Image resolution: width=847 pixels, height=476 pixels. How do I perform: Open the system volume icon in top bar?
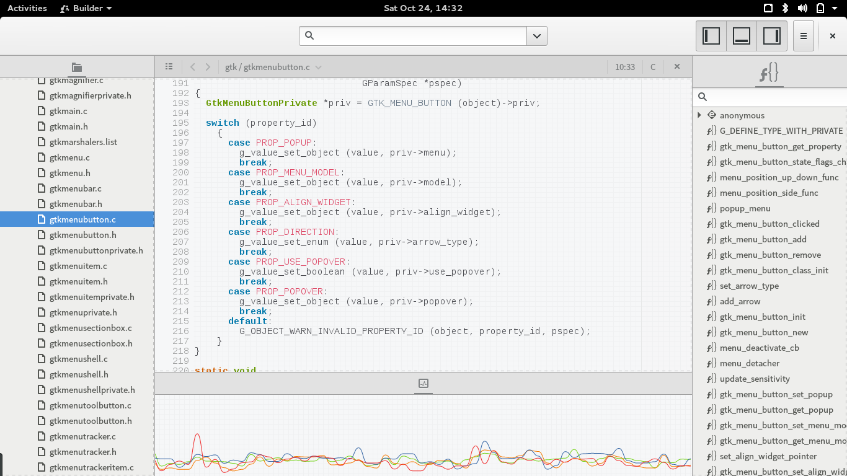click(x=802, y=8)
